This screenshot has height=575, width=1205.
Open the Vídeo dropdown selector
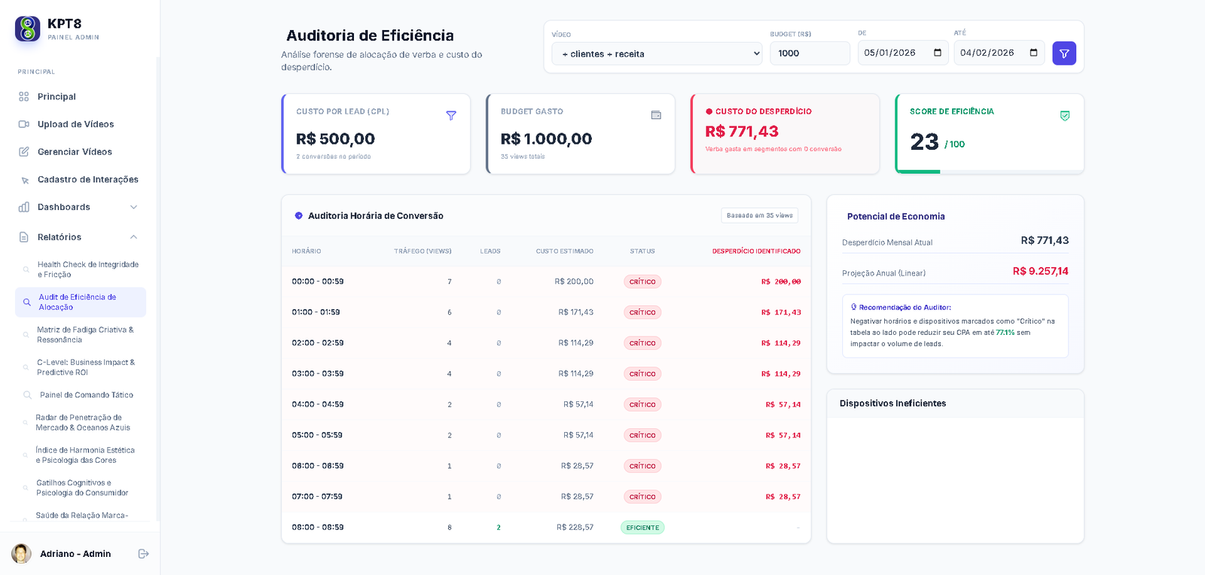coord(656,54)
